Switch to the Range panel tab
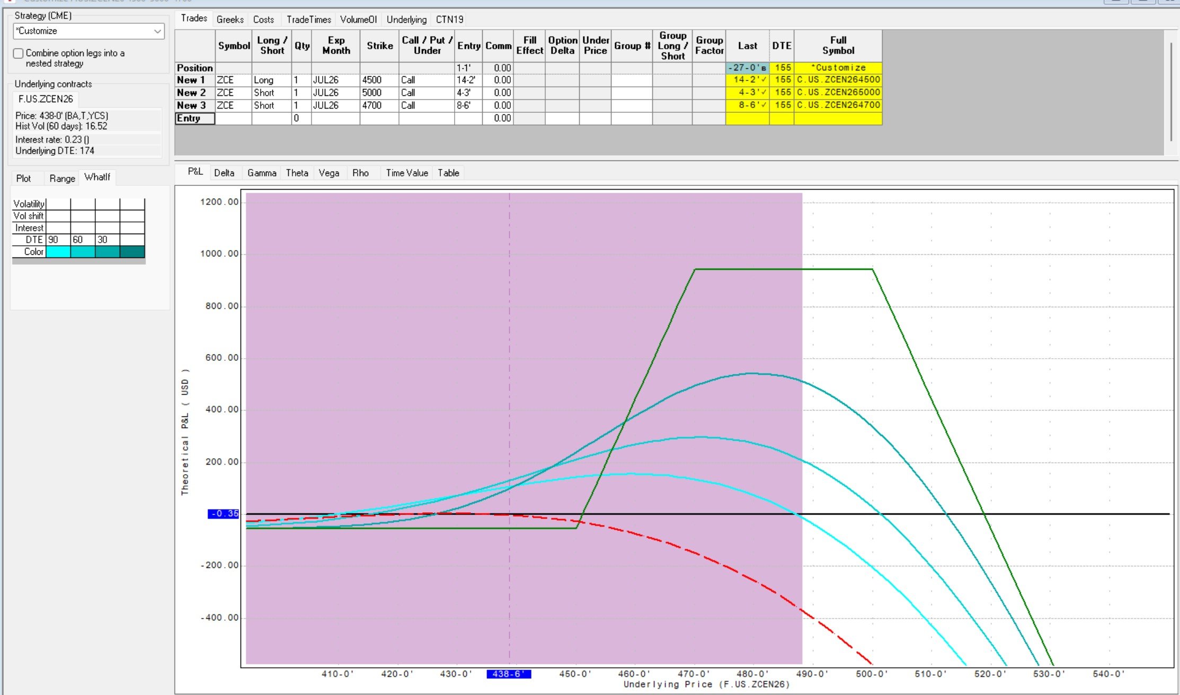The height and width of the screenshot is (695, 1180). tap(62, 179)
